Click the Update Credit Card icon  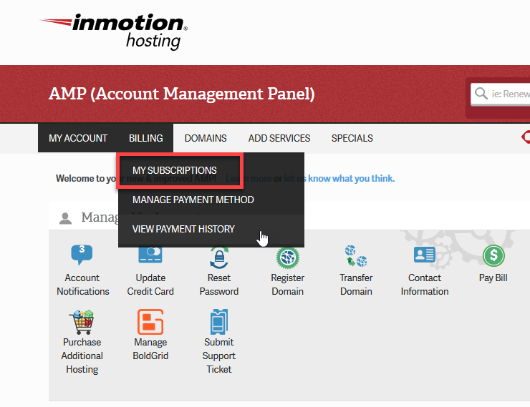150,255
